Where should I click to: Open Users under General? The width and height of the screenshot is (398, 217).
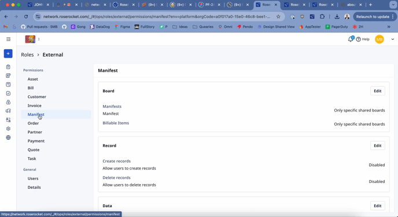click(x=33, y=178)
